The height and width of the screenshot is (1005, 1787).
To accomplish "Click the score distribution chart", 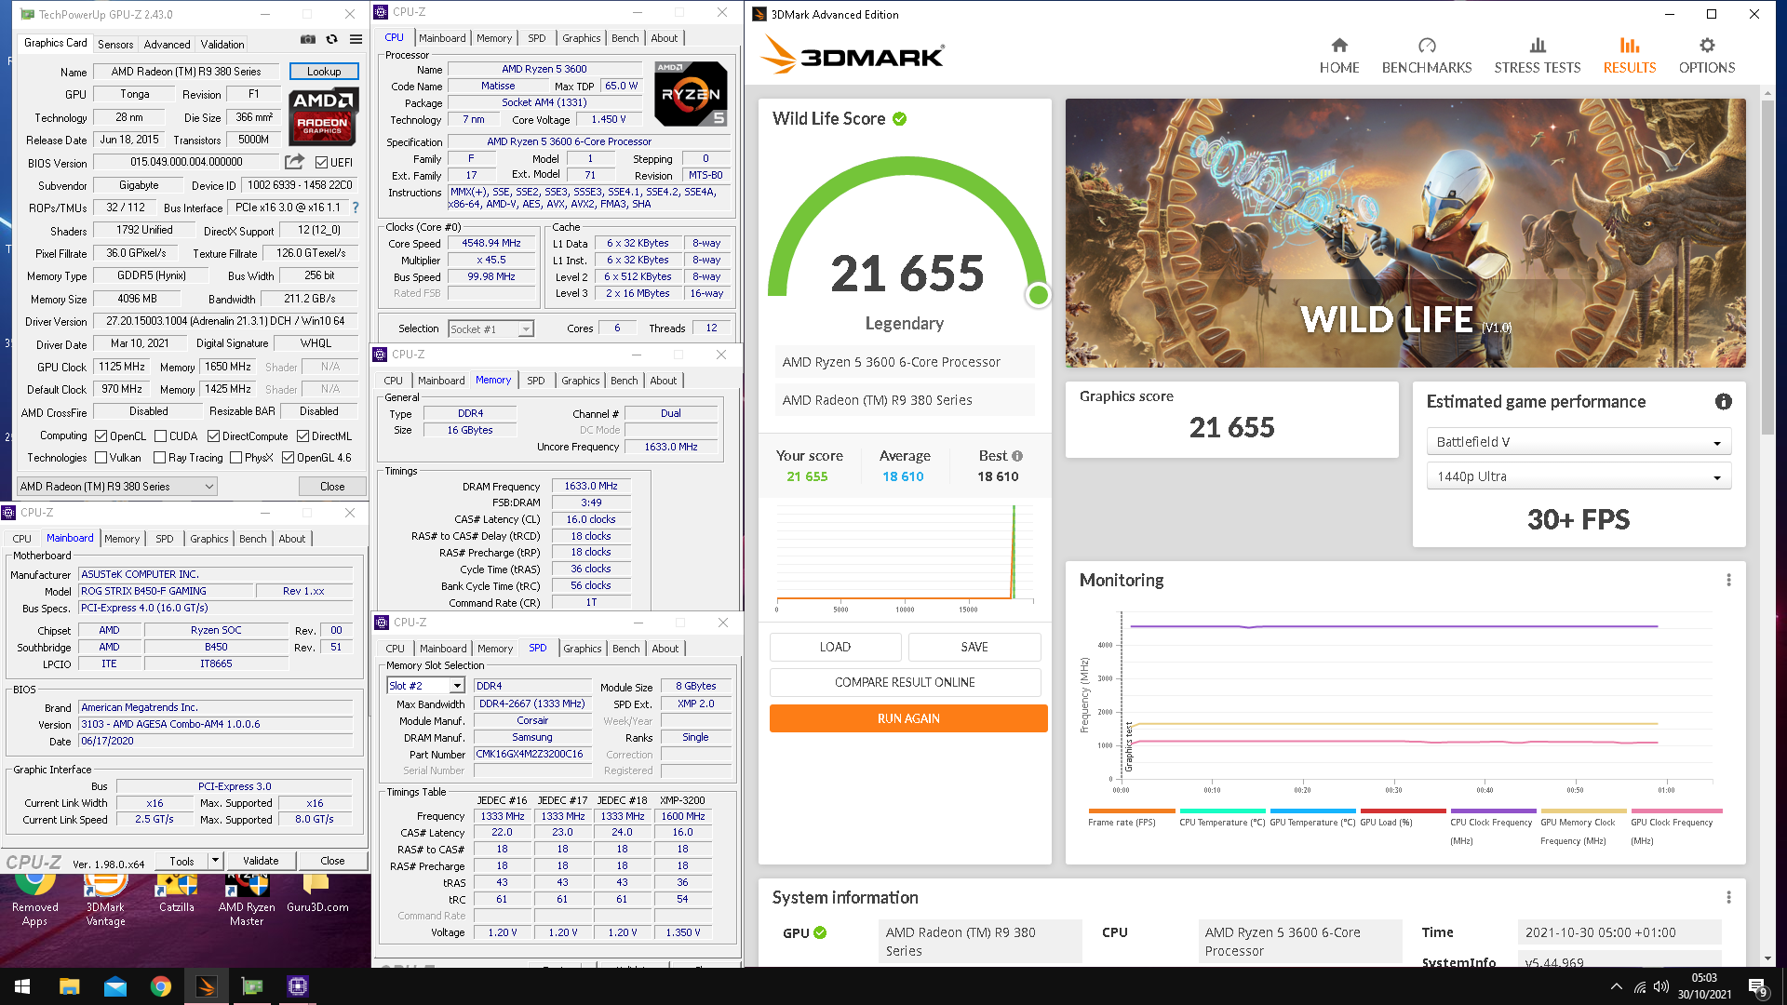I will point(905,558).
